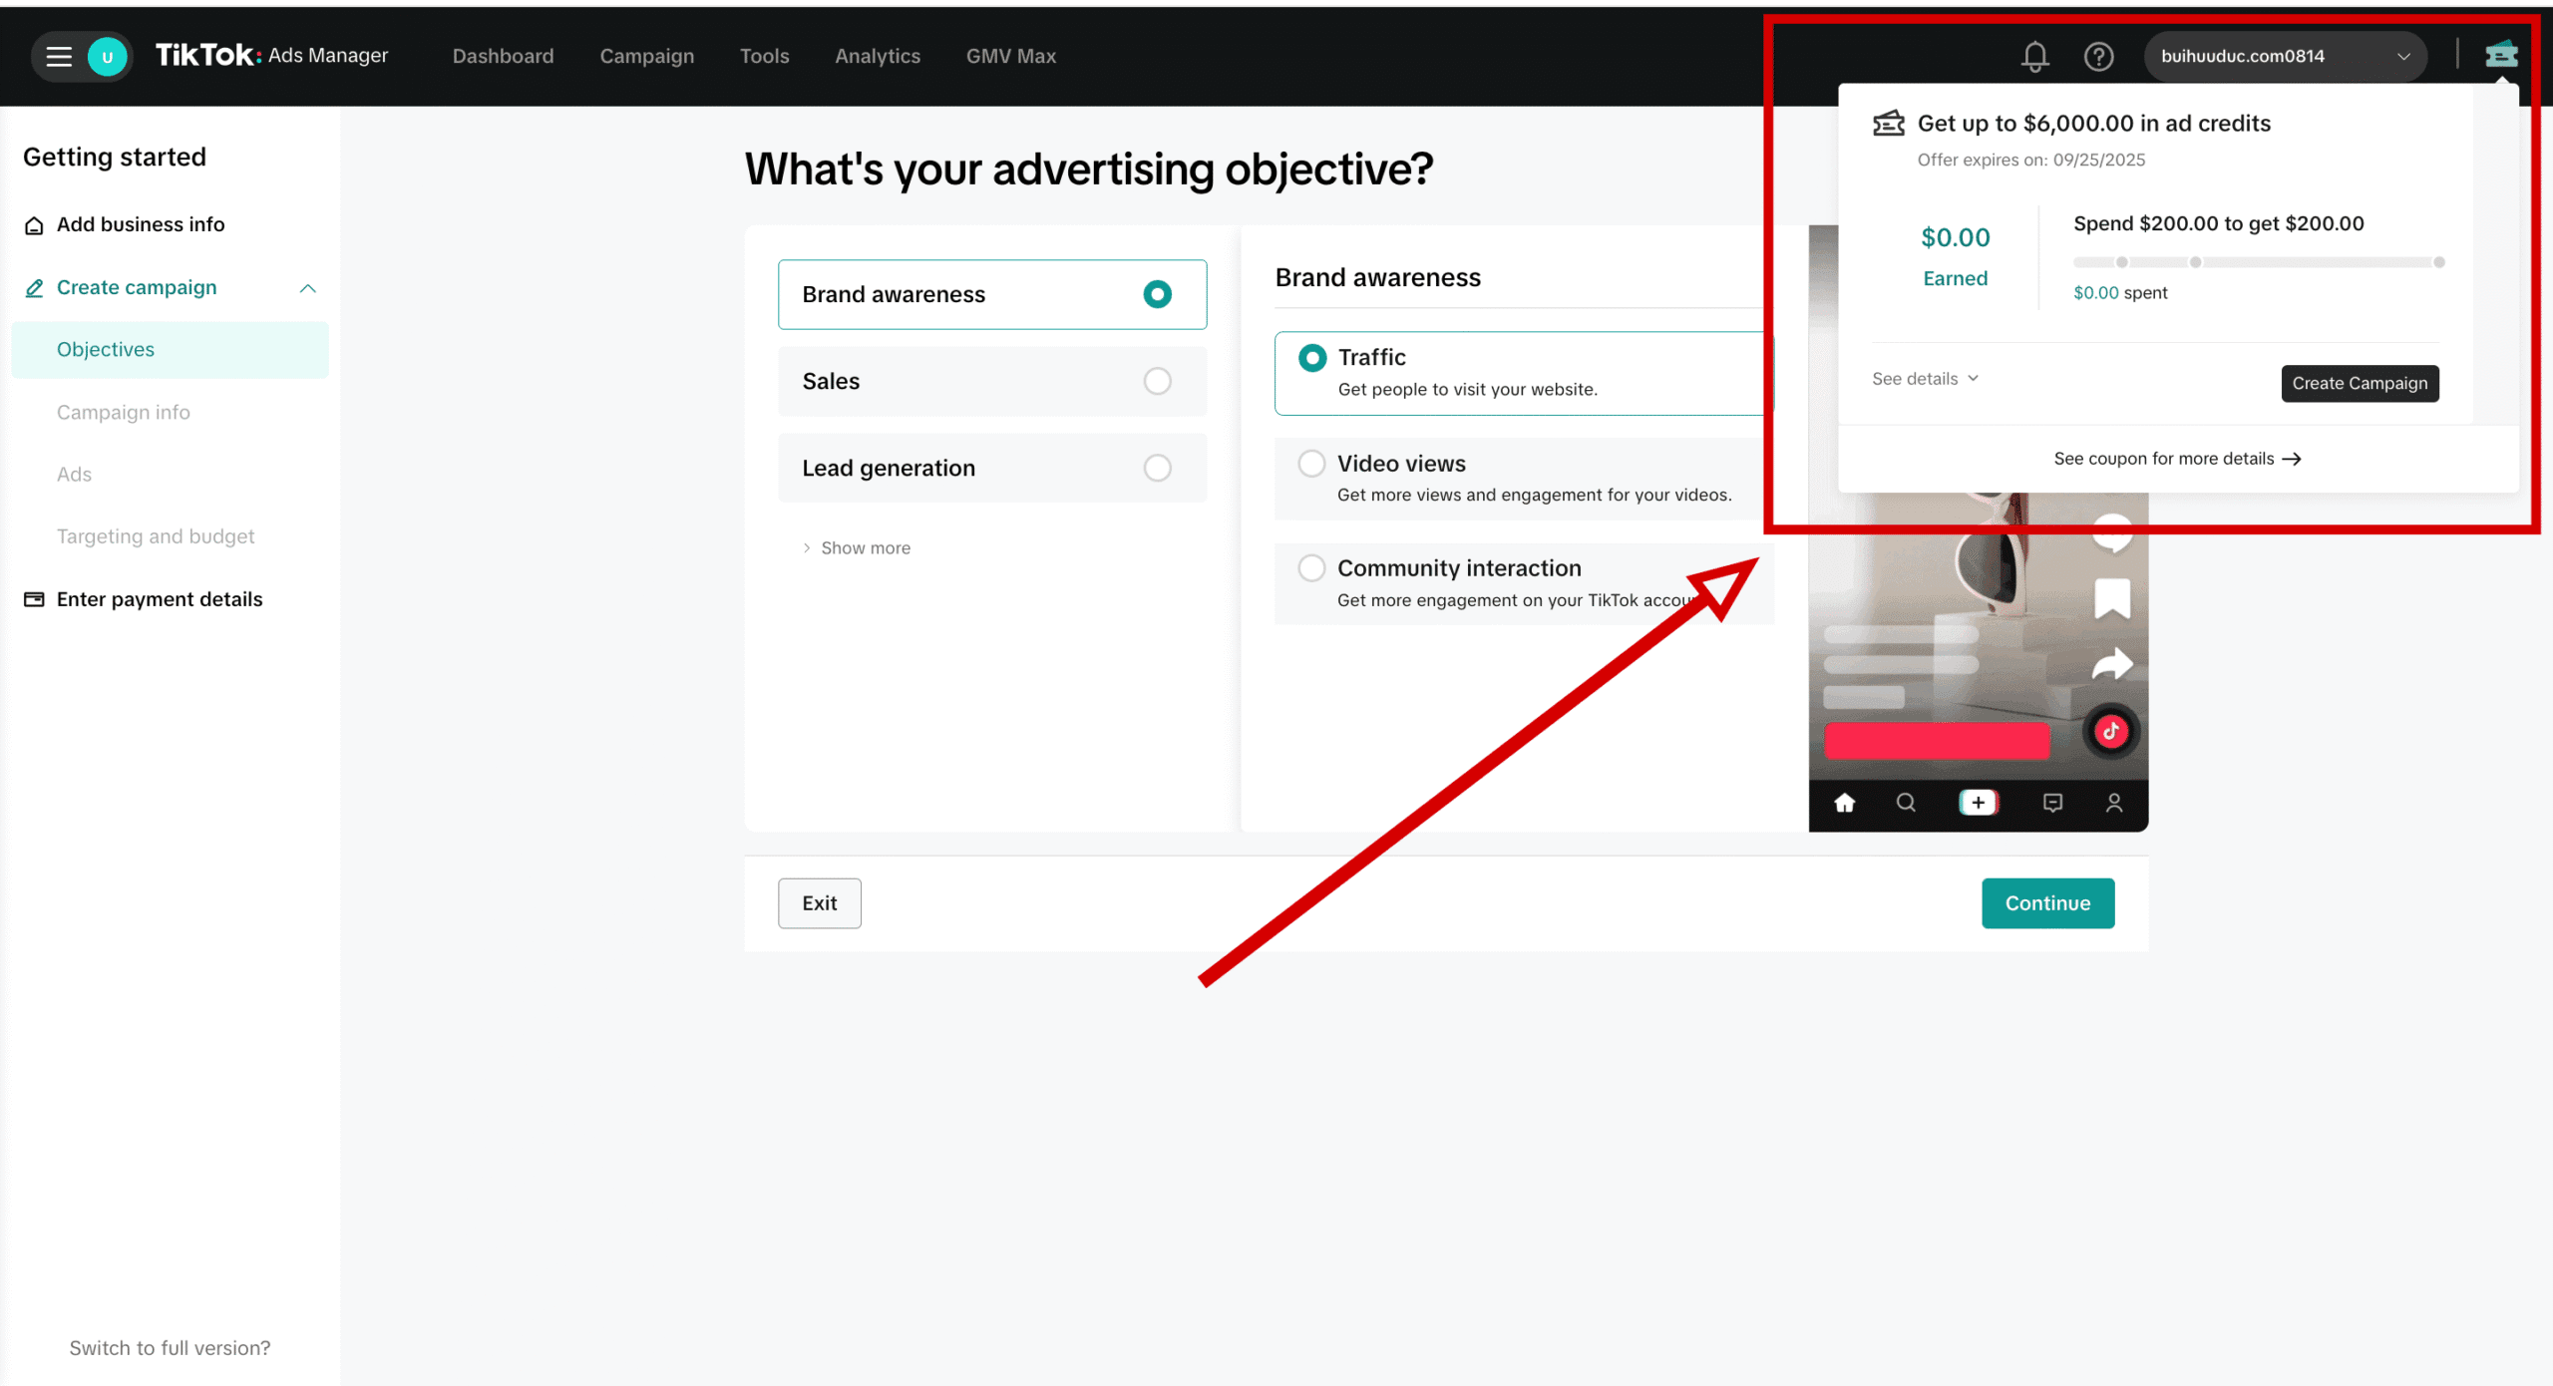Open the buihuuduc.com0814 account dropdown
Screen dimensions: 2553x1386
point(2284,57)
